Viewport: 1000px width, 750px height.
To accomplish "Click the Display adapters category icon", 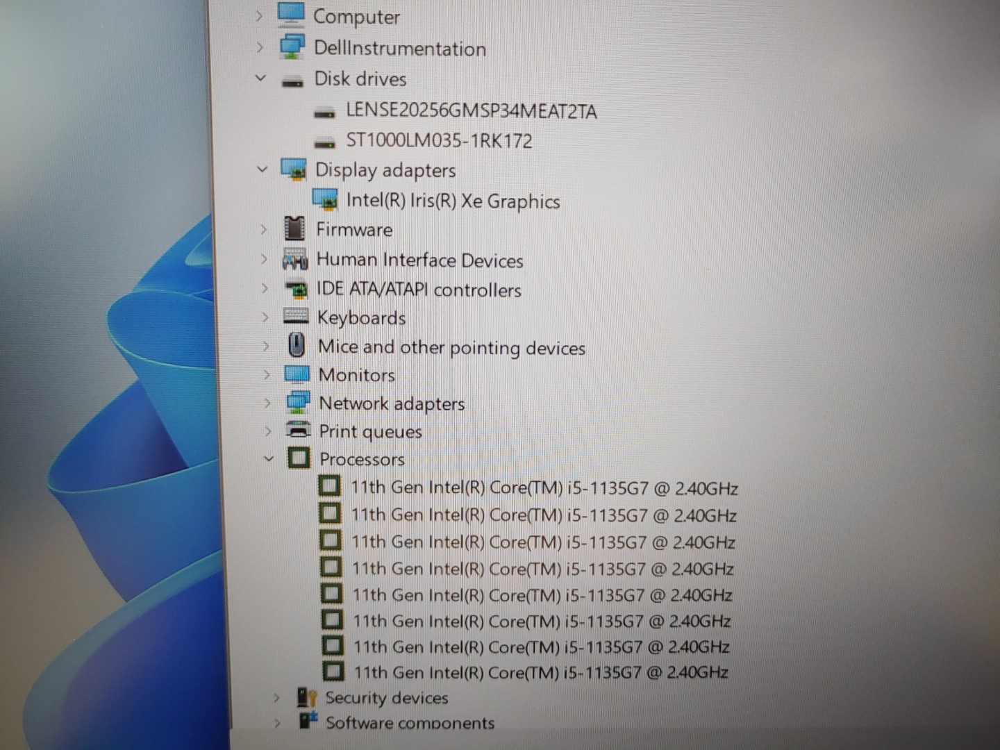I will (294, 169).
